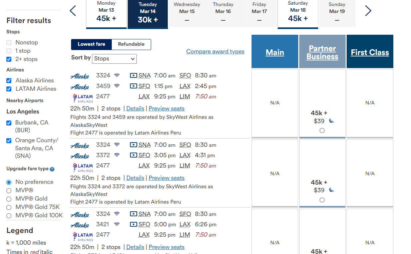Click the LATAM Airlines logo in the first itinerary
Screen dimensions: 411x254
pyautogui.click(x=83, y=98)
